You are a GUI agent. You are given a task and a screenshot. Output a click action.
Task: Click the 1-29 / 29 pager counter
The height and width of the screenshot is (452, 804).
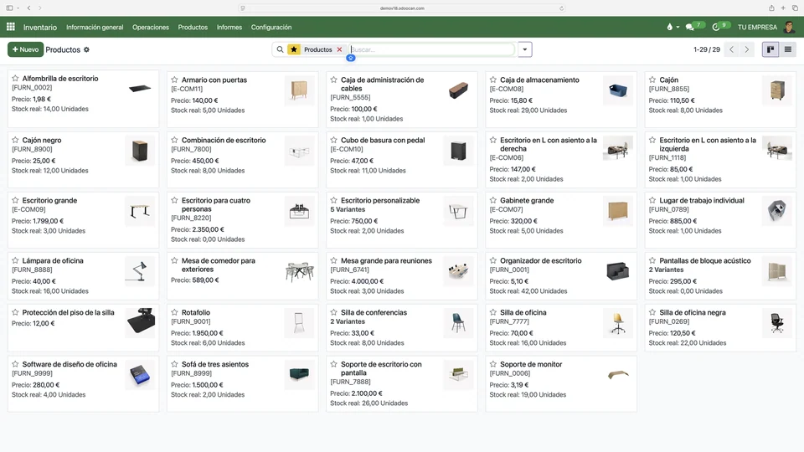(x=707, y=49)
